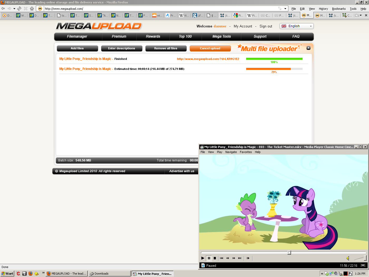Viewport: 369px width, 277px height.
Task: Open the list all tabs dropdown
Action: (358, 15)
